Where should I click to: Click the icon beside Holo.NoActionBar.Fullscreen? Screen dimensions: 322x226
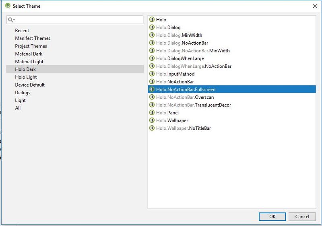click(x=152, y=89)
